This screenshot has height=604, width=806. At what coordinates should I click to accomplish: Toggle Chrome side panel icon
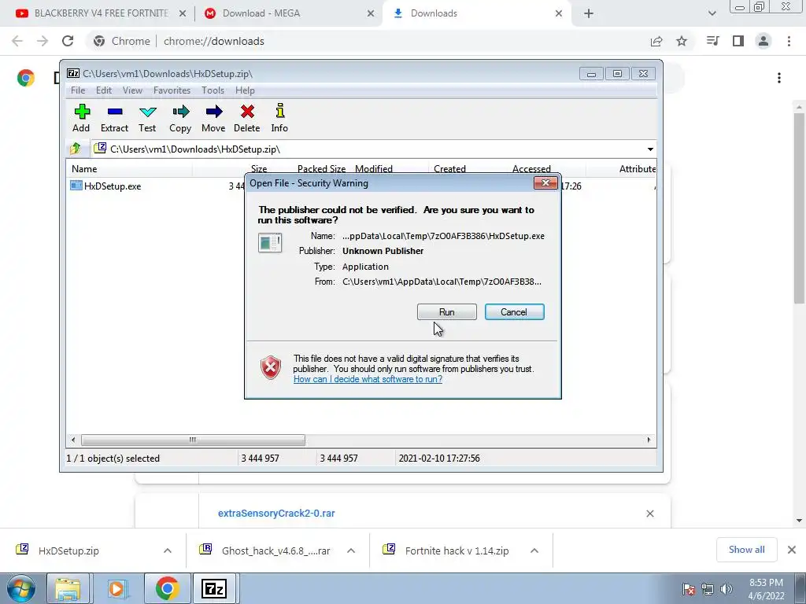[738, 41]
